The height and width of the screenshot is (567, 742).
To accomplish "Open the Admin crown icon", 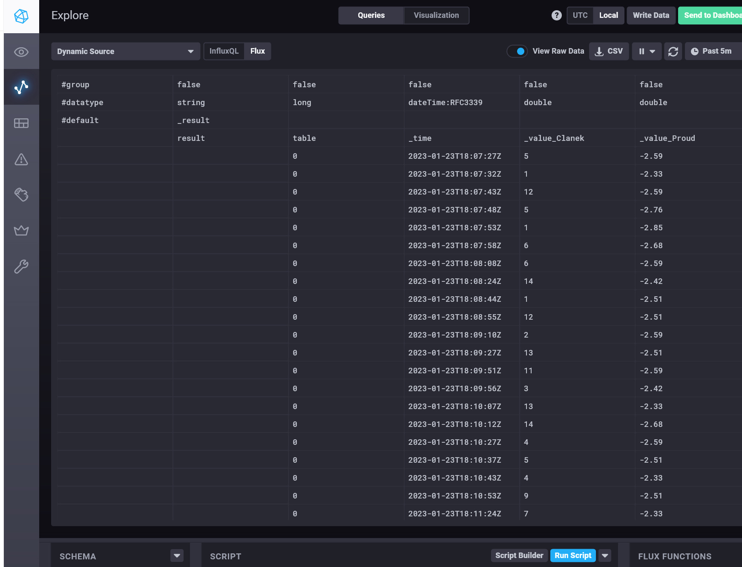I will (x=21, y=231).
